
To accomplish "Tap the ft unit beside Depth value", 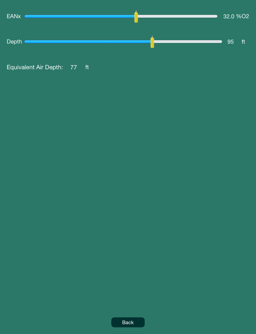I will (243, 42).
